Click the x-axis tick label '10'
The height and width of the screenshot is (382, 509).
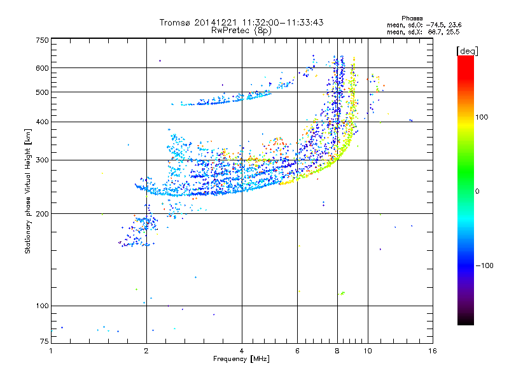(x=368, y=351)
